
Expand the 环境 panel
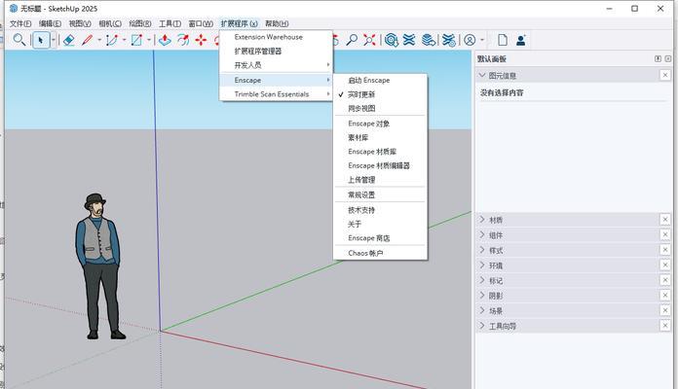481,265
